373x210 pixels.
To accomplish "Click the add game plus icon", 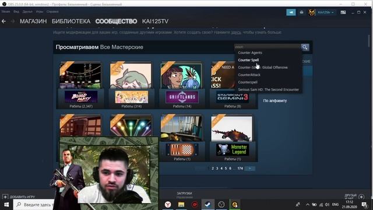I will click(x=5, y=197).
